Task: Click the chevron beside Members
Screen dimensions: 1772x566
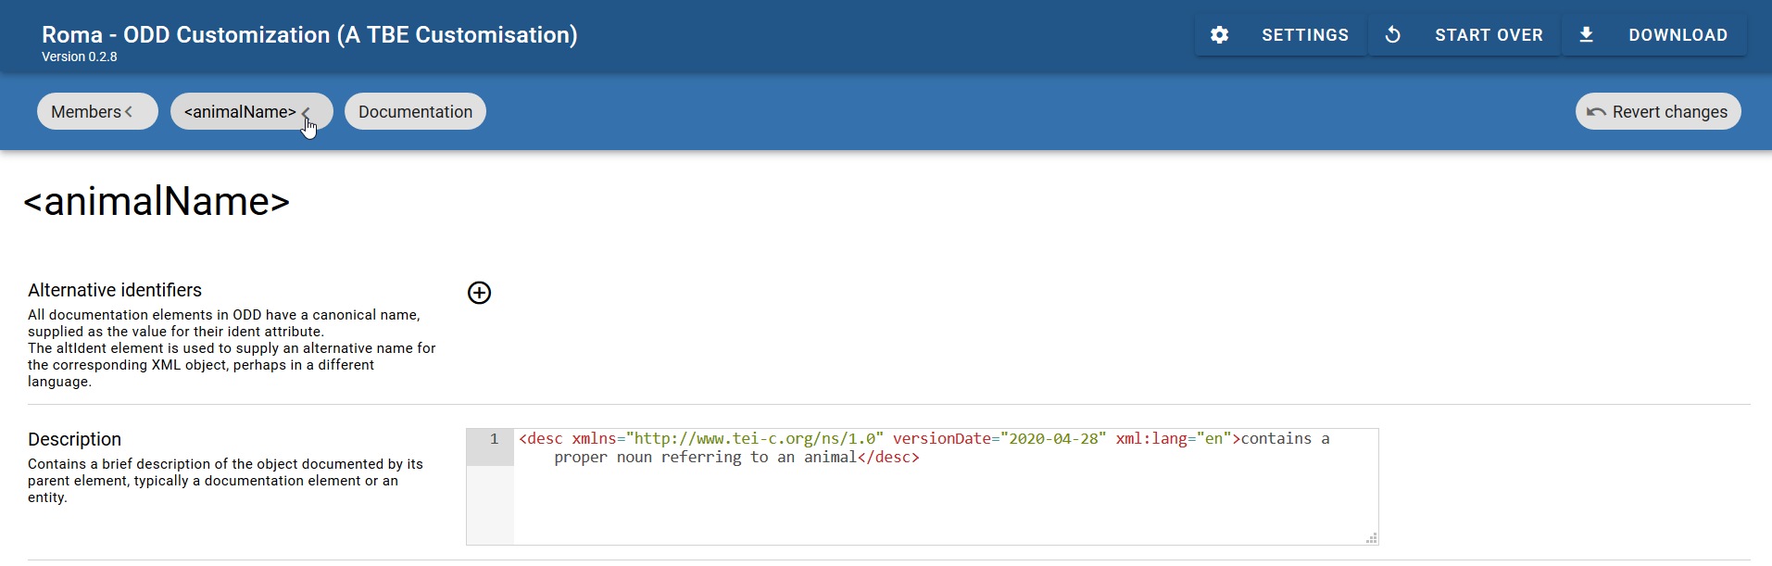Action: (129, 112)
